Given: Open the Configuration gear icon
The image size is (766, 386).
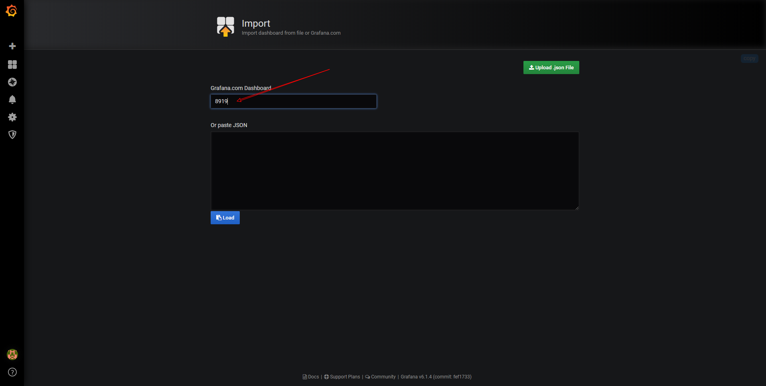Looking at the screenshot, I should pyautogui.click(x=12, y=117).
